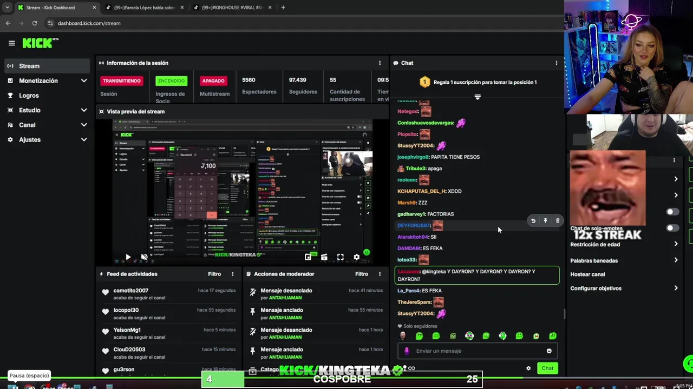Click the Kick logo
The image size is (693, 389).
pyautogui.click(x=40, y=43)
